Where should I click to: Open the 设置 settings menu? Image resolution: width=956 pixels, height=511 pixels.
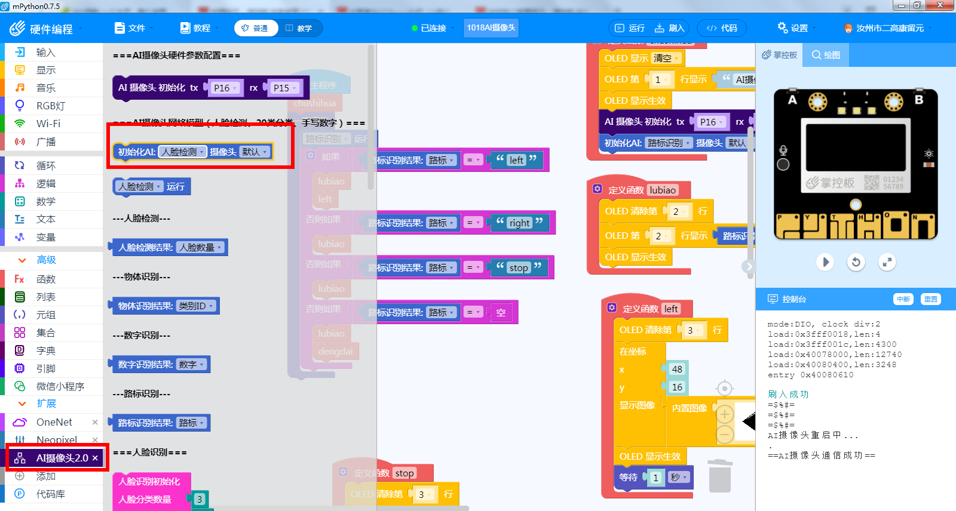[x=796, y=28]
